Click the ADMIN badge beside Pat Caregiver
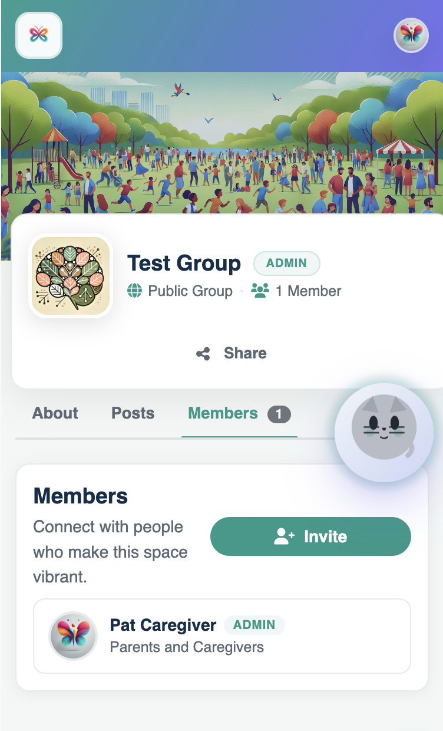 [x=254, y=625]
